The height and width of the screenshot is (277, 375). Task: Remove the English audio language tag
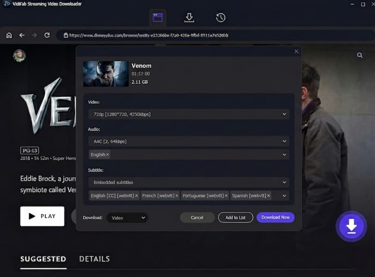[107, 155]
